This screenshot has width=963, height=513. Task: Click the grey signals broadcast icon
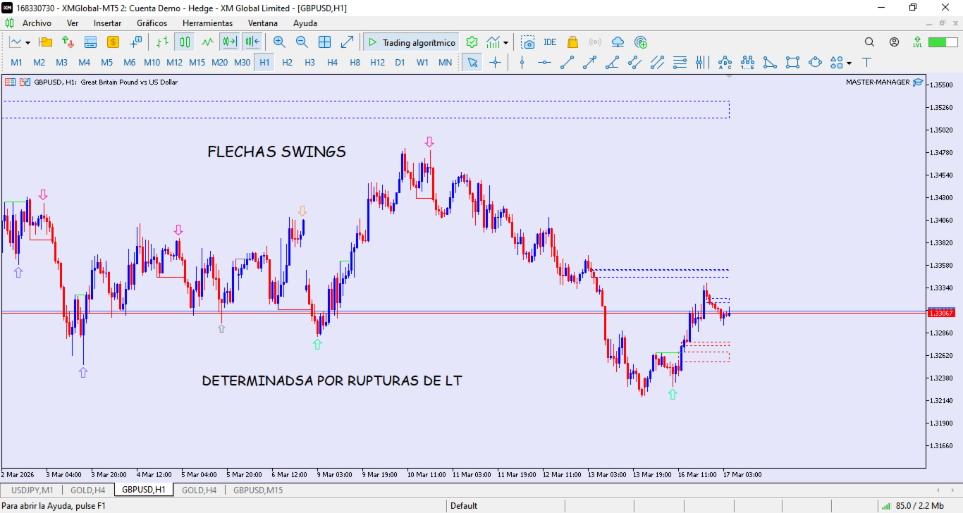[x=595, y=42]
